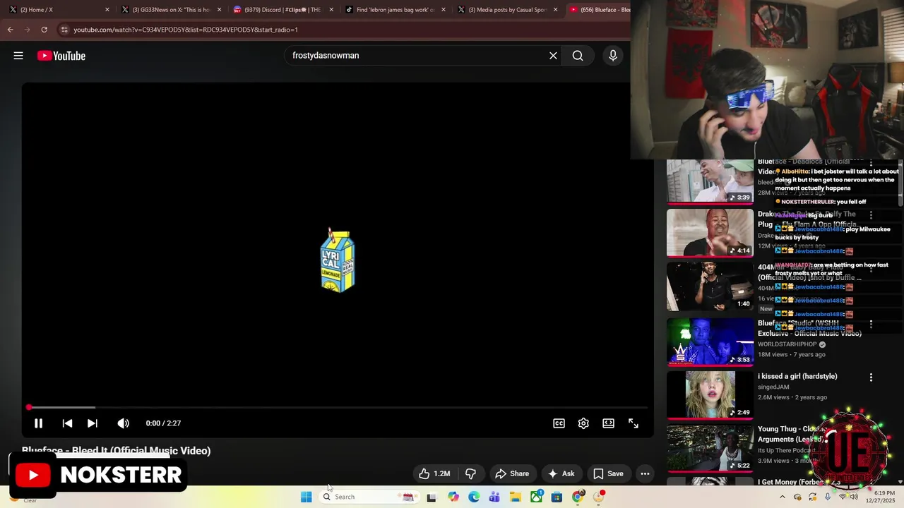This screenshot has width=904, height=508.
Task: Dislike the video
Action: pos(470,473)
